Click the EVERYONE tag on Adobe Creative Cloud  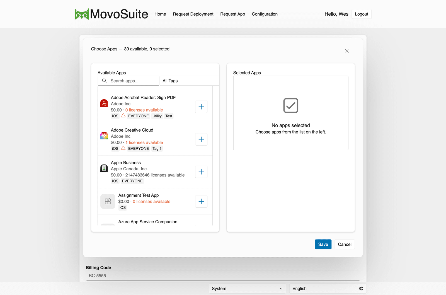(139, 149)
